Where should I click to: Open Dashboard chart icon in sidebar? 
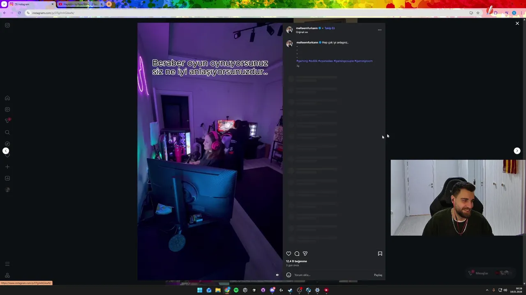point(7,178)
